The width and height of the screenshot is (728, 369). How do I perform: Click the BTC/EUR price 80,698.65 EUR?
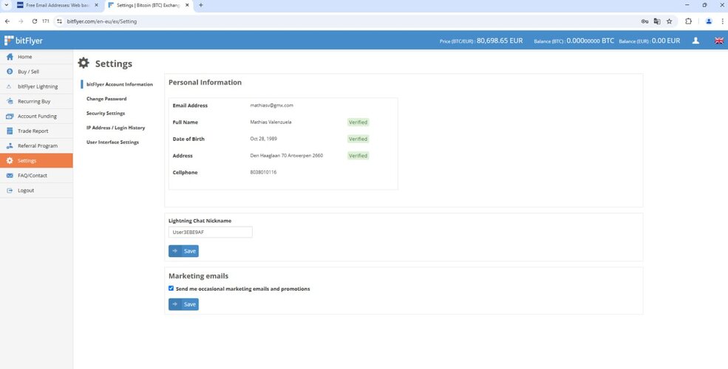pyautogui.click(x=500, y=41)
